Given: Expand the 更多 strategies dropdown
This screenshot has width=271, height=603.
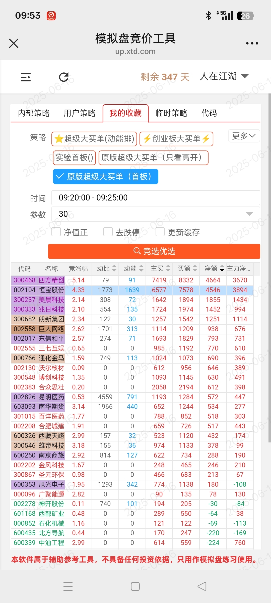Looking at the screenshot, I should tap(244, 136).
